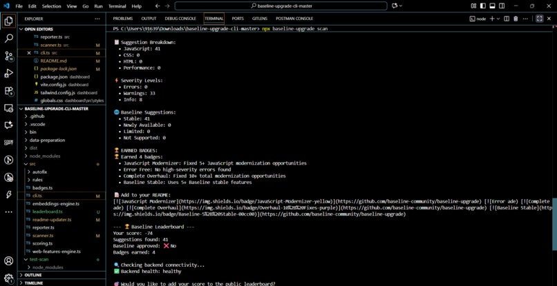Open the CodeGPT view in activity bar
The image size is (557, 286).
(8, 143)
